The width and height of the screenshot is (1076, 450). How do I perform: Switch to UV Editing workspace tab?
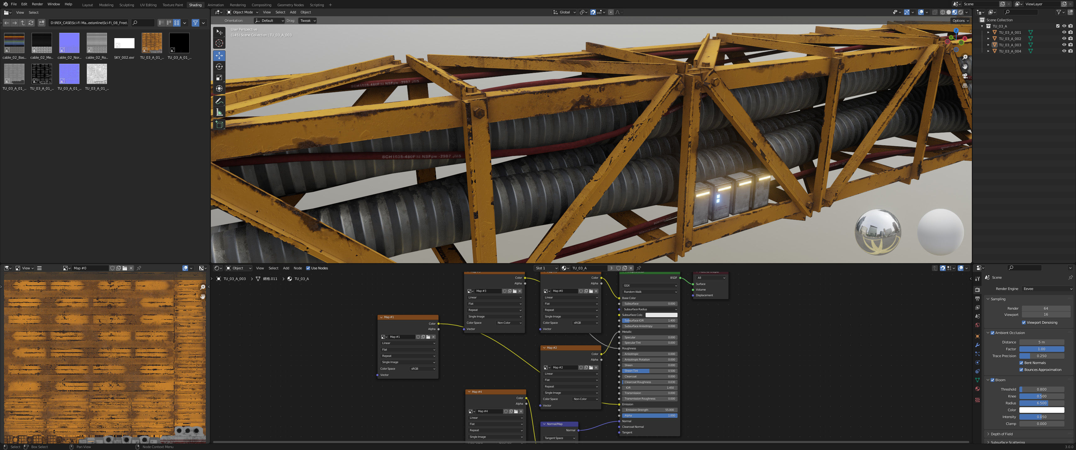coord(148,5)
